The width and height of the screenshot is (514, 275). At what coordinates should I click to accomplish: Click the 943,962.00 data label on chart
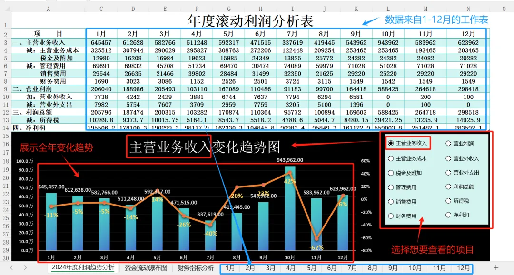click(290, 160)
